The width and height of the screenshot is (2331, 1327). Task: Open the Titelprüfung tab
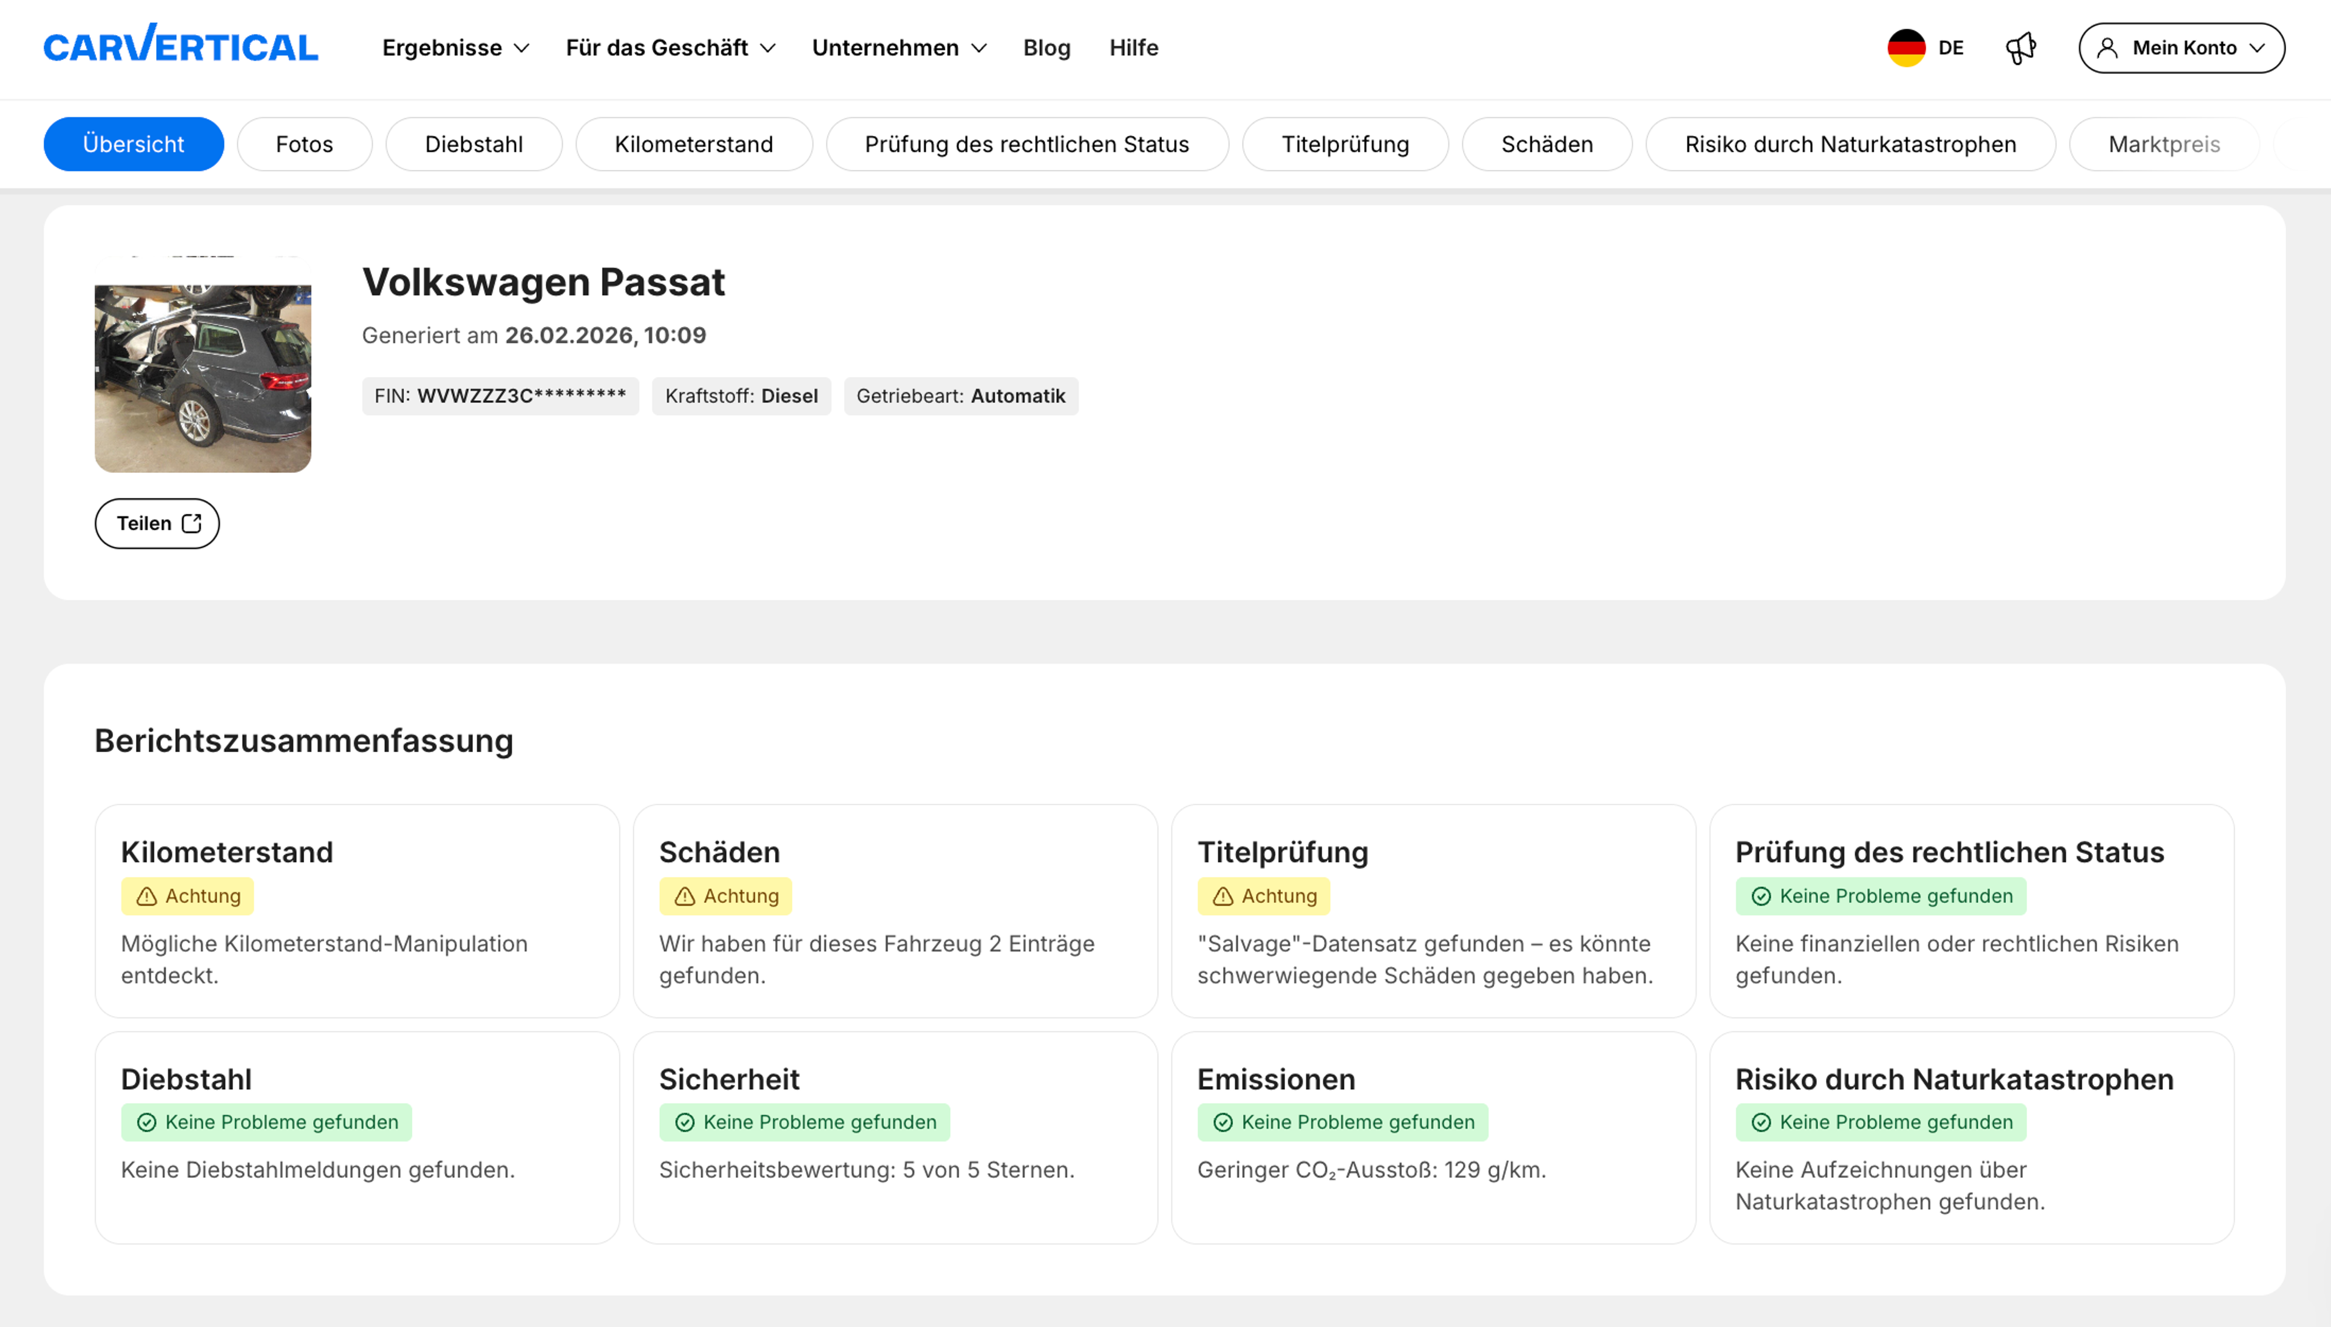click(x=1345, y=144)
